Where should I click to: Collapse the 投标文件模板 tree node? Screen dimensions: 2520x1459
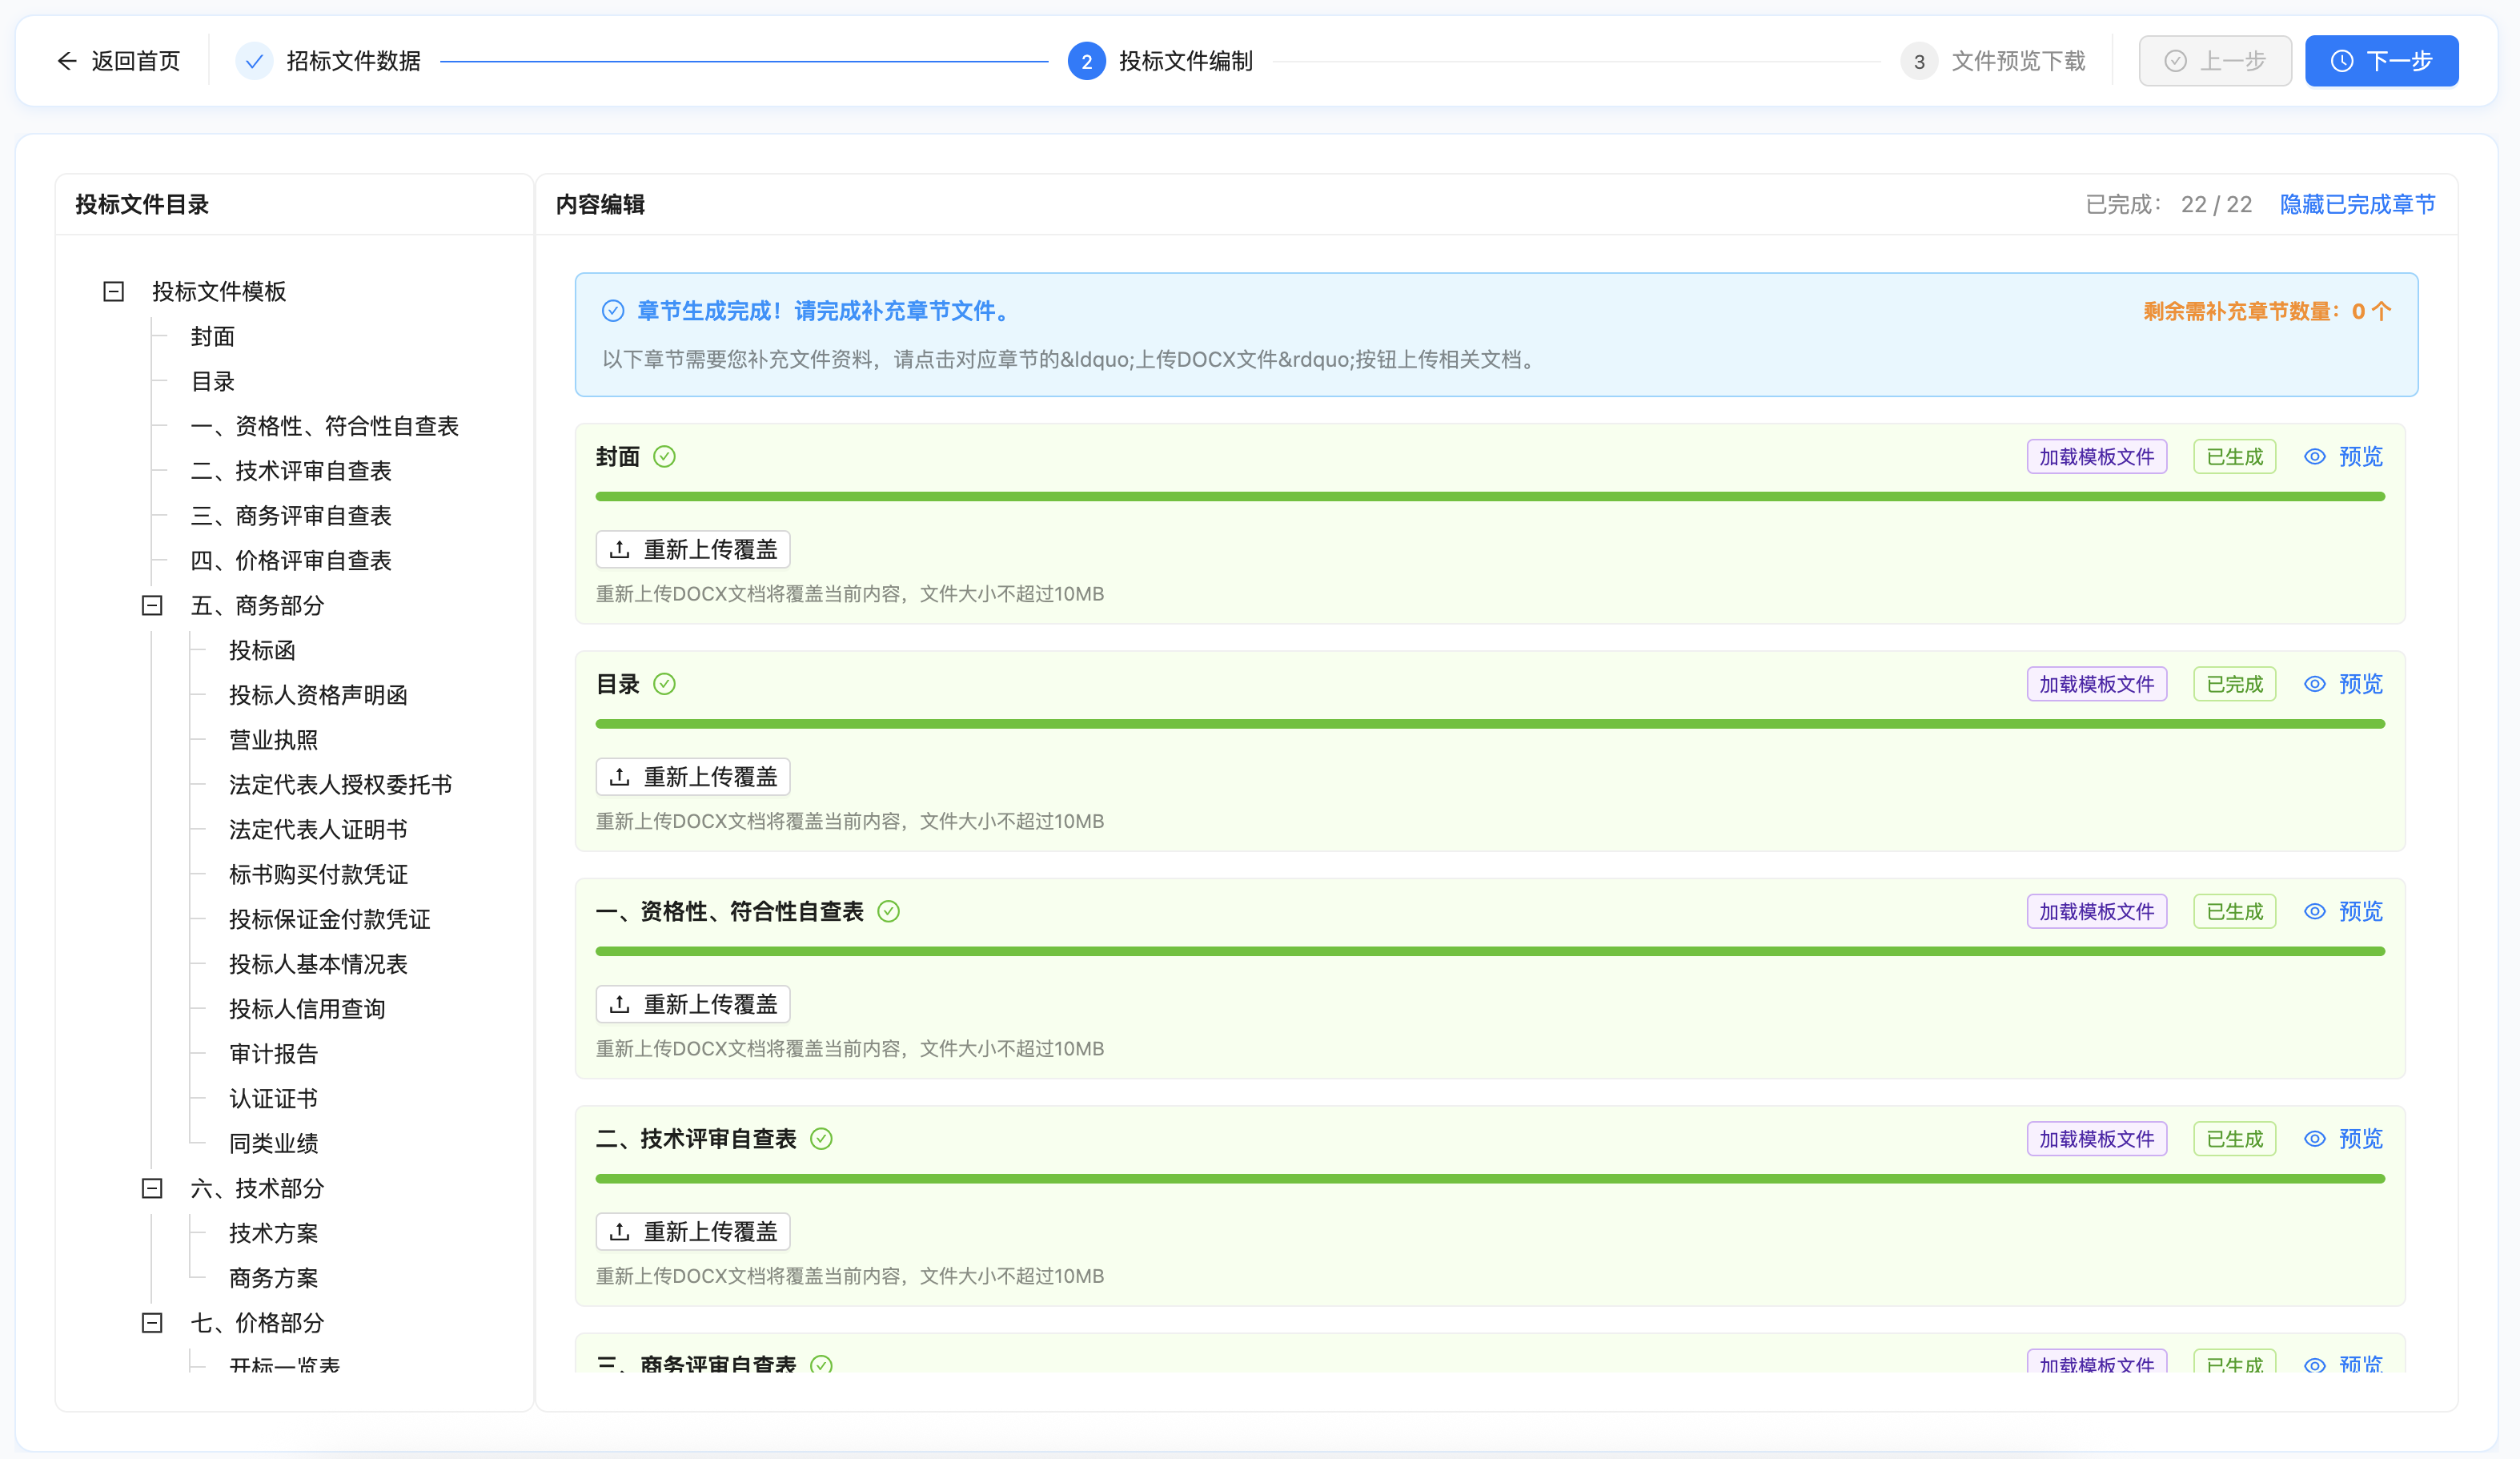tap(113, 291)
